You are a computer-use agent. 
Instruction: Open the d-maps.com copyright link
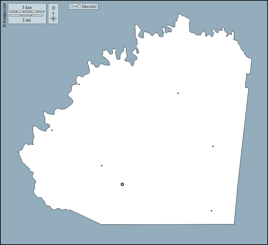click(4, 14)
